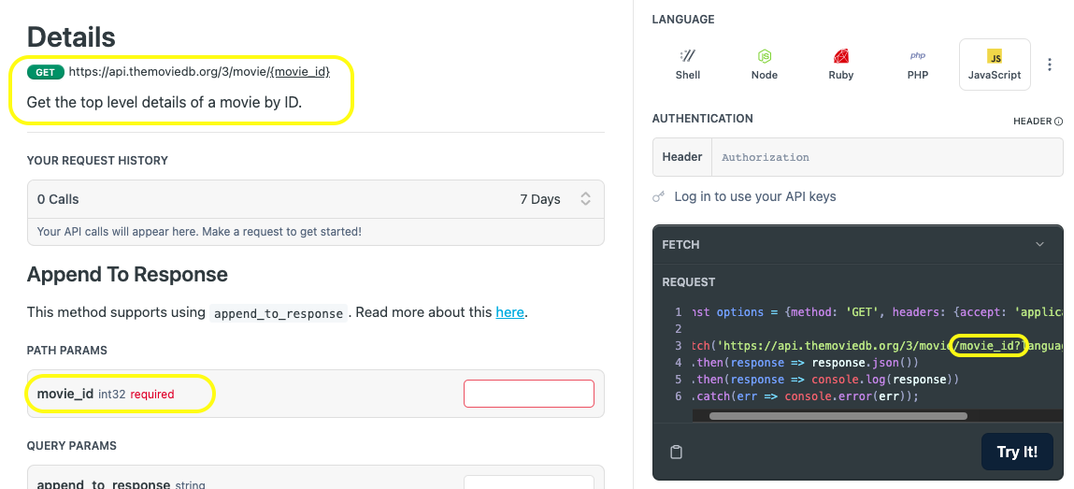Click the 'Details' page heading
This screenshot has height=489, width=1074.
71,36
